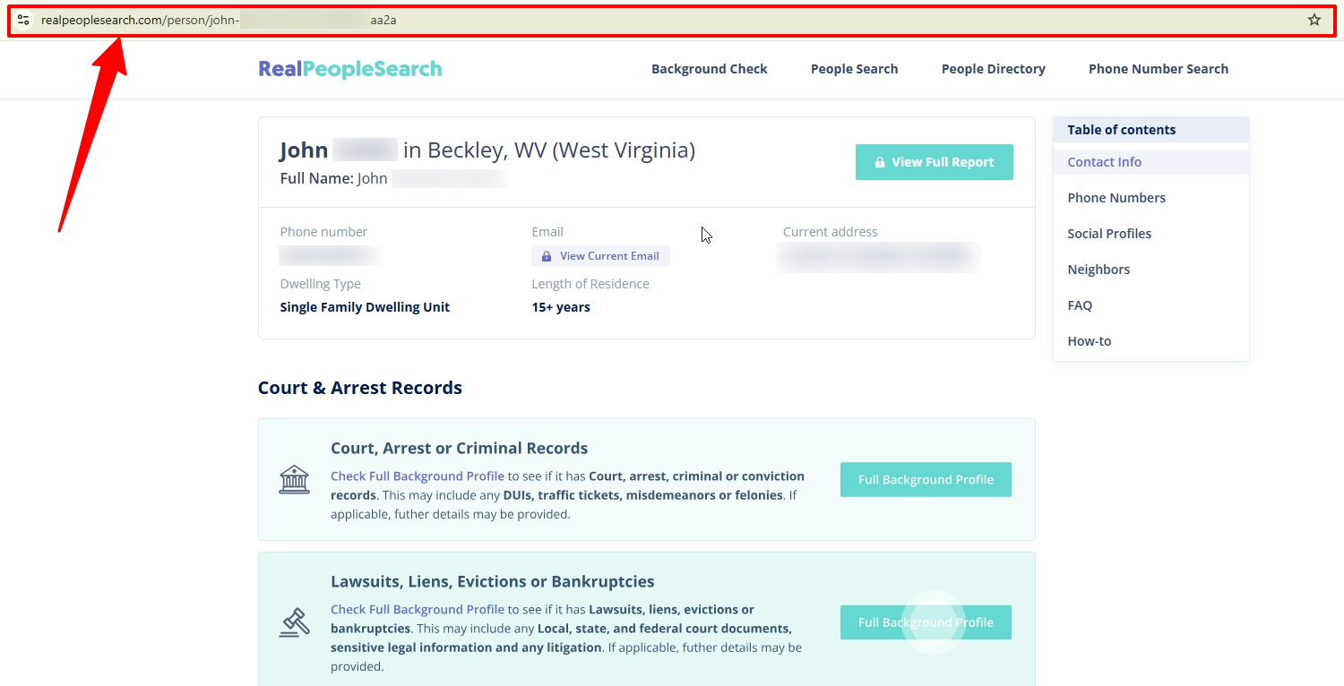The image size is (1344, 686).
Task: Click the View Current Email button
Action: (x=600, y=256)
